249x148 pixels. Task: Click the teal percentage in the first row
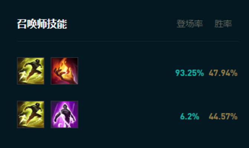(190, 73)
